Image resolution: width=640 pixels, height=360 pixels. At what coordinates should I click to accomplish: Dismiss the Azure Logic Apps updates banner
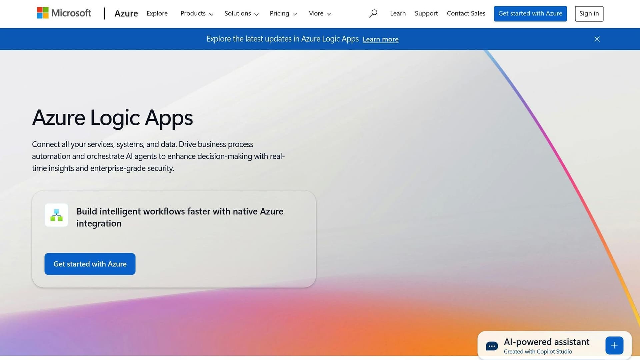click(597, 39)
